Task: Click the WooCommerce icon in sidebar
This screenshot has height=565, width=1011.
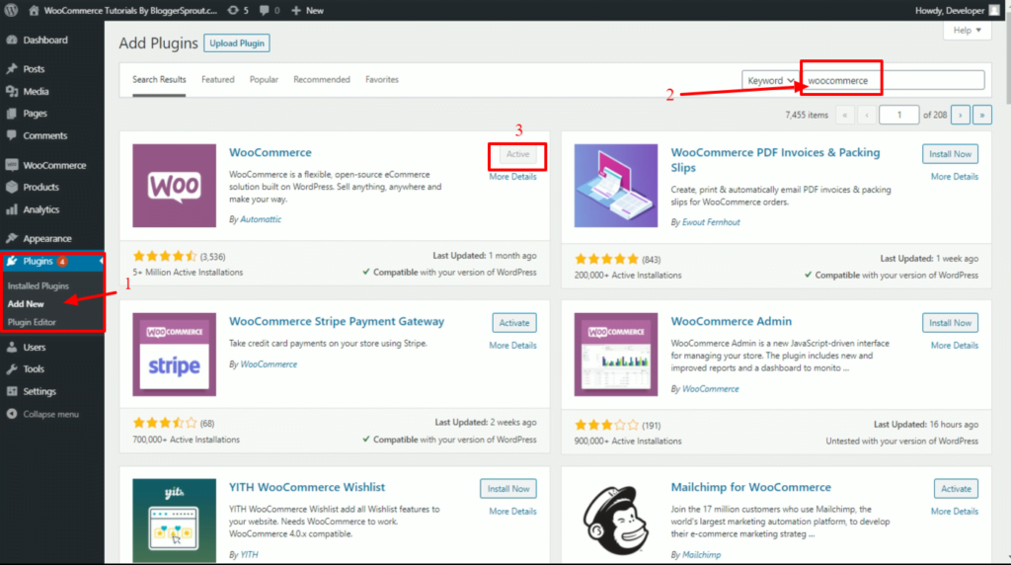Action: coord(12,165)
